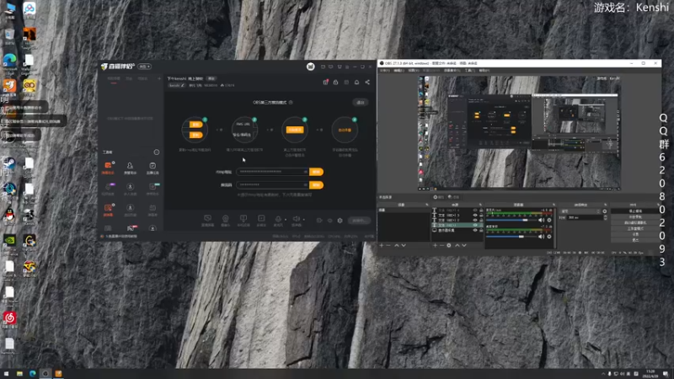Open the second OBS menu bar item
Screen dimensions: 674x379
[x=399, y=71]
